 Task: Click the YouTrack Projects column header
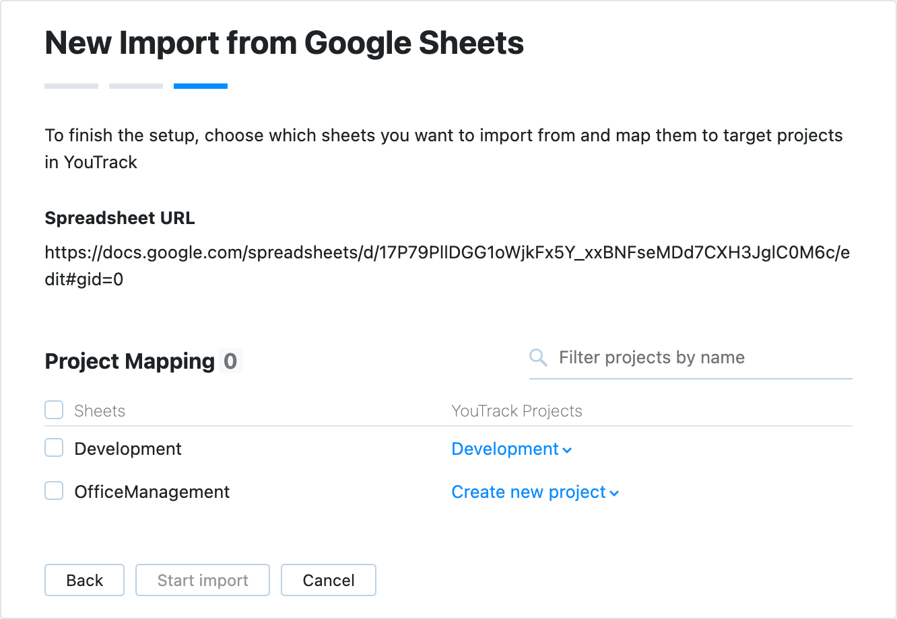click(517, 410)
